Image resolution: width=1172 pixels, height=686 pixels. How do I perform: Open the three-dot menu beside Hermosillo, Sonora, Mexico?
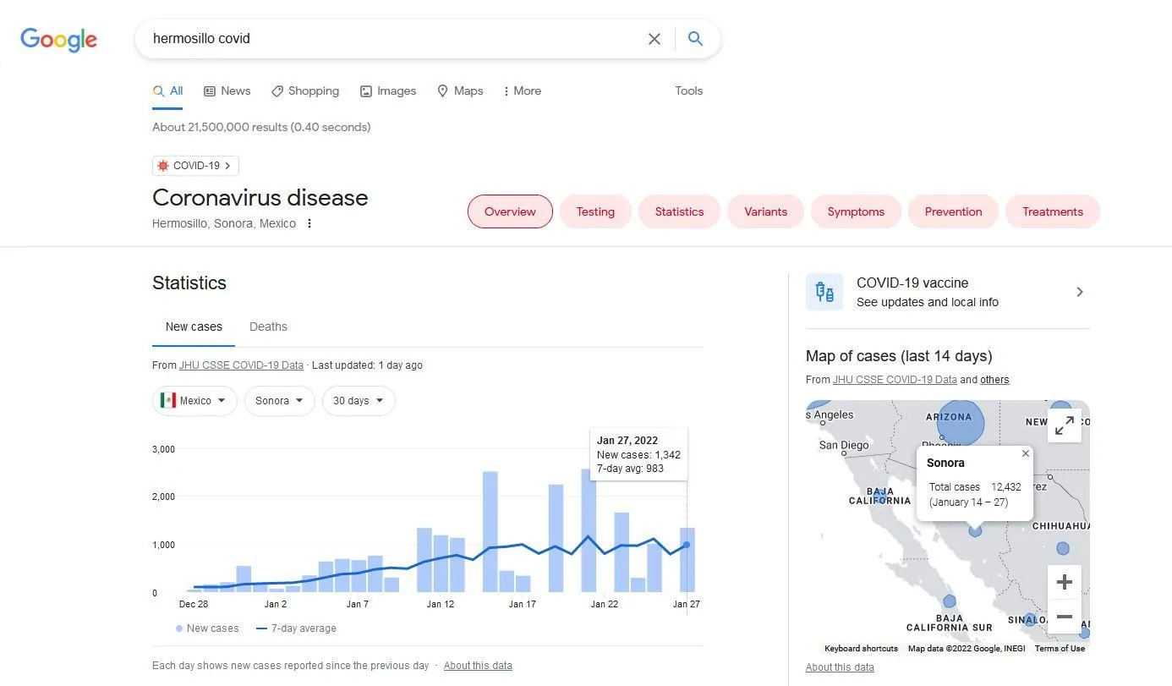309,223
